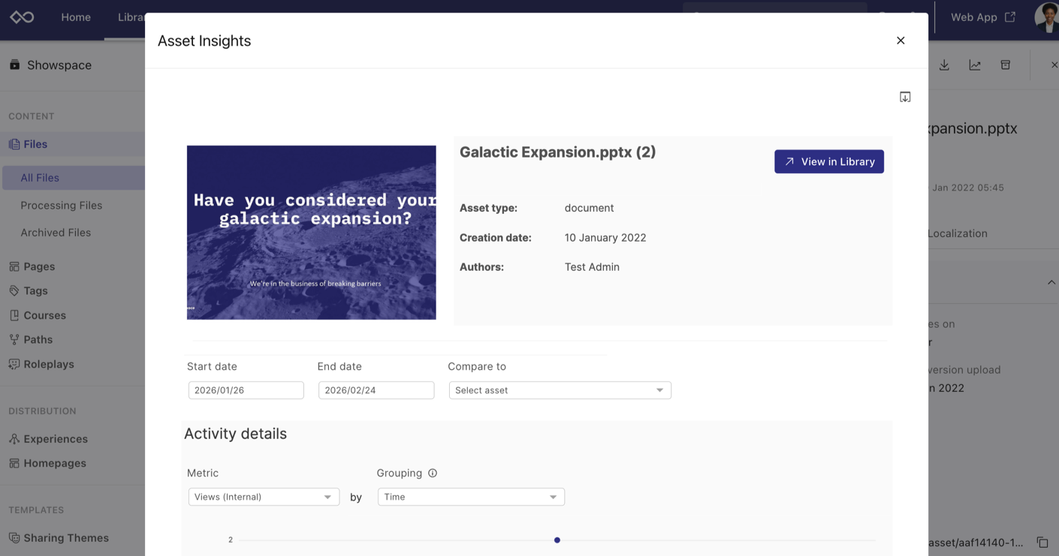Click the infinity logo icon
This screenshot has width=1059, height=556.
tap(22, 17)
